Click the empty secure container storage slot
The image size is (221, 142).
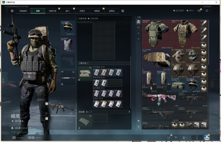100,118
